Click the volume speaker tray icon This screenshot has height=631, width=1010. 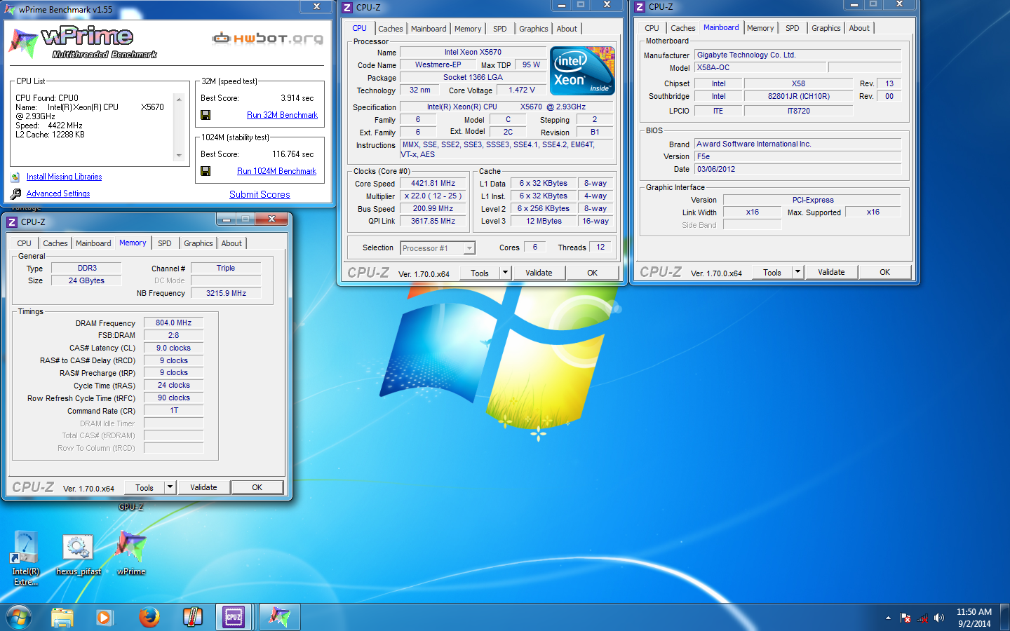pos(939,618)
